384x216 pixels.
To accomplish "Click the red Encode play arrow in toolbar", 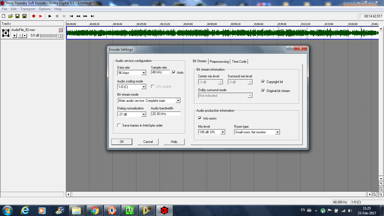I will click(x=41, y=16).
